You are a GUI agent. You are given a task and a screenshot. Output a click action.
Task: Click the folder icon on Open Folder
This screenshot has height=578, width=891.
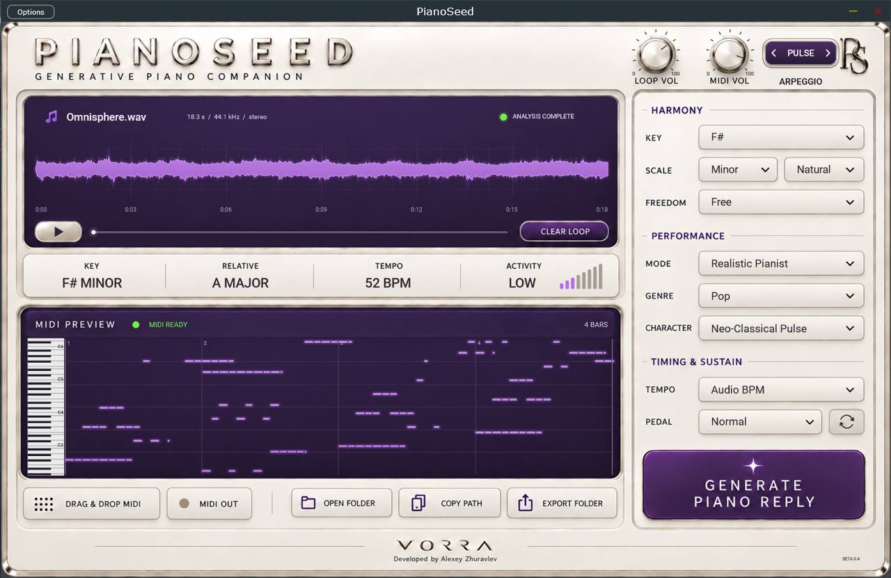pos(308,503)
